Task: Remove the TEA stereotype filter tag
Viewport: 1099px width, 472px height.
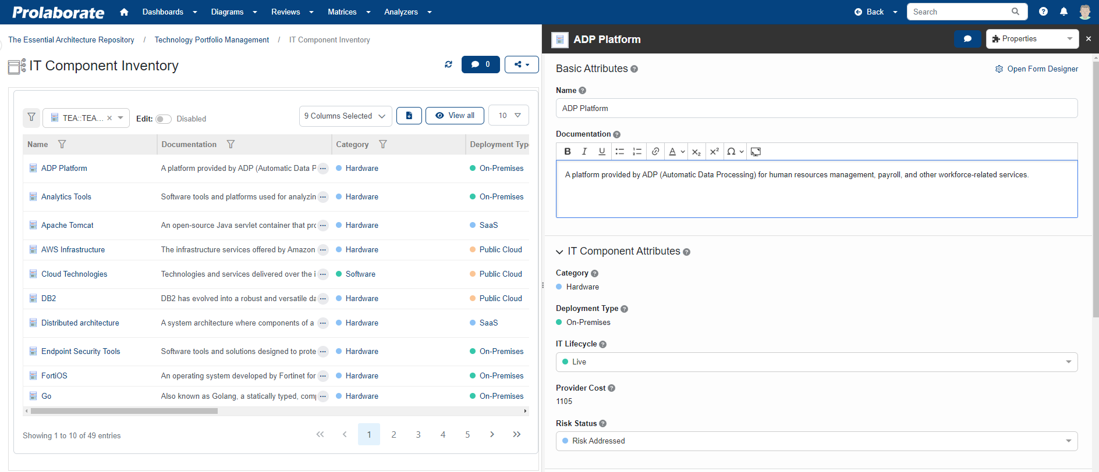Action: tap(109, 118)
